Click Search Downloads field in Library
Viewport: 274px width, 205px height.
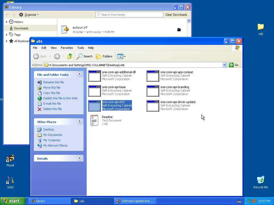tap(129, 15)
